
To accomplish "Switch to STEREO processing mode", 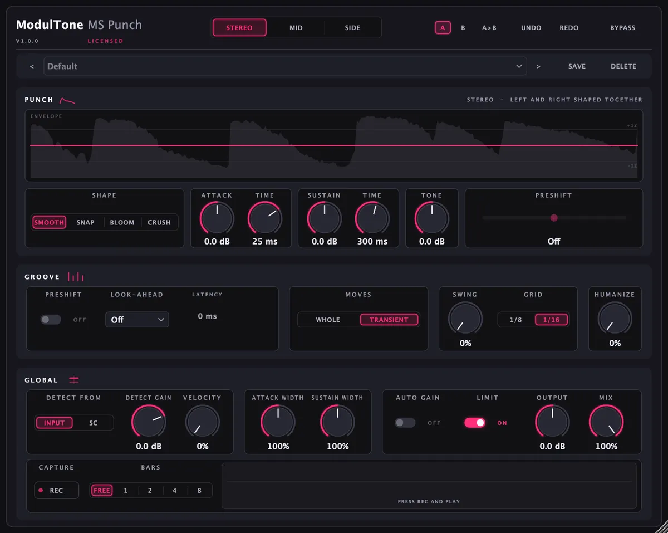I will click(239, 28).
